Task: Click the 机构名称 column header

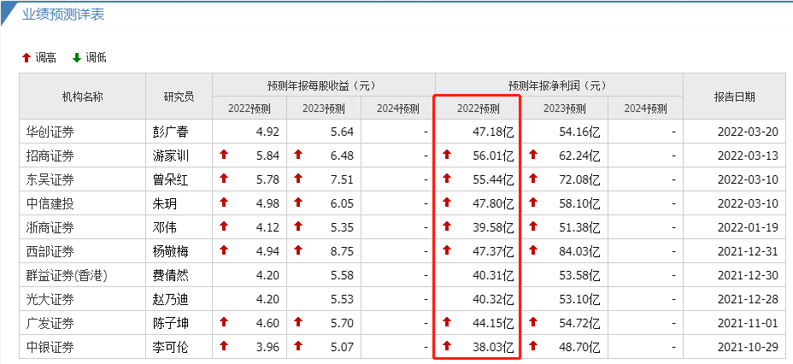Action: point(82,97)
